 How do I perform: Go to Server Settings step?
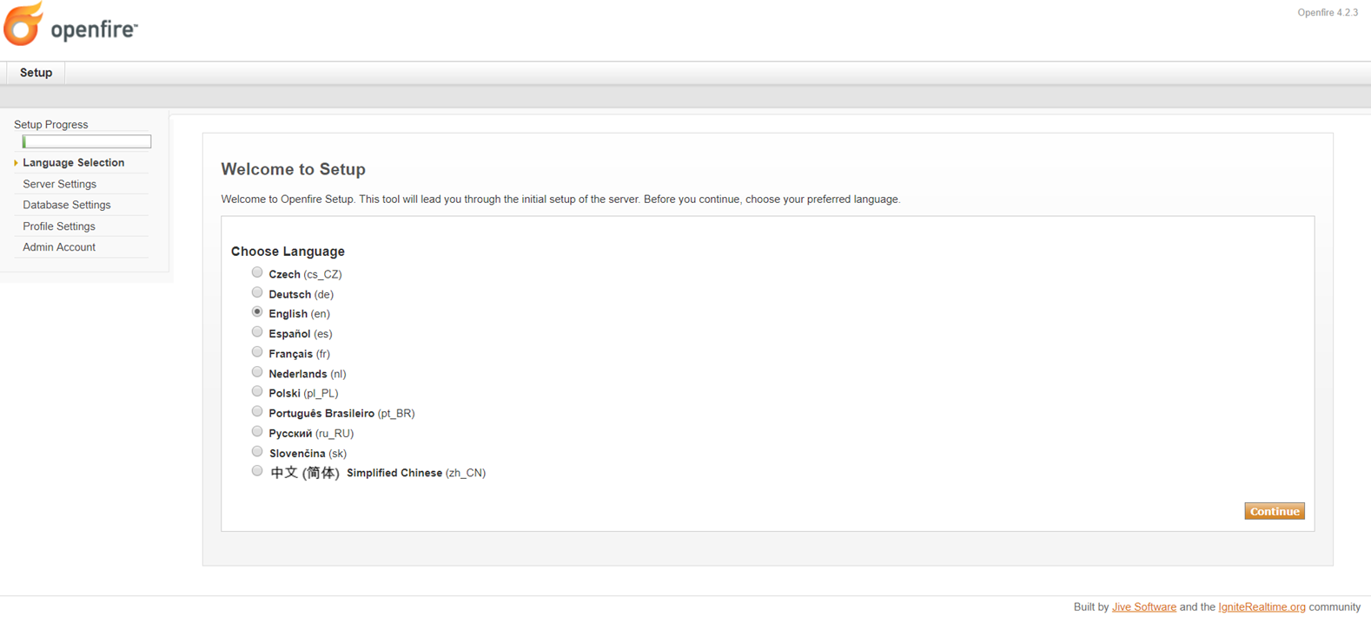(59, 184)
